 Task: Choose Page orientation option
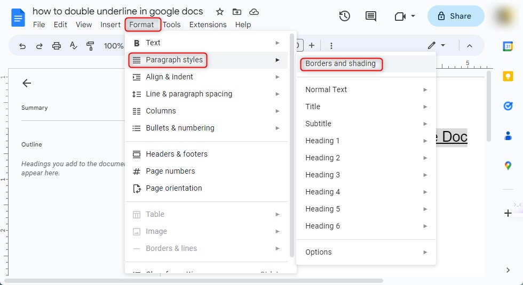click(207, 188)
